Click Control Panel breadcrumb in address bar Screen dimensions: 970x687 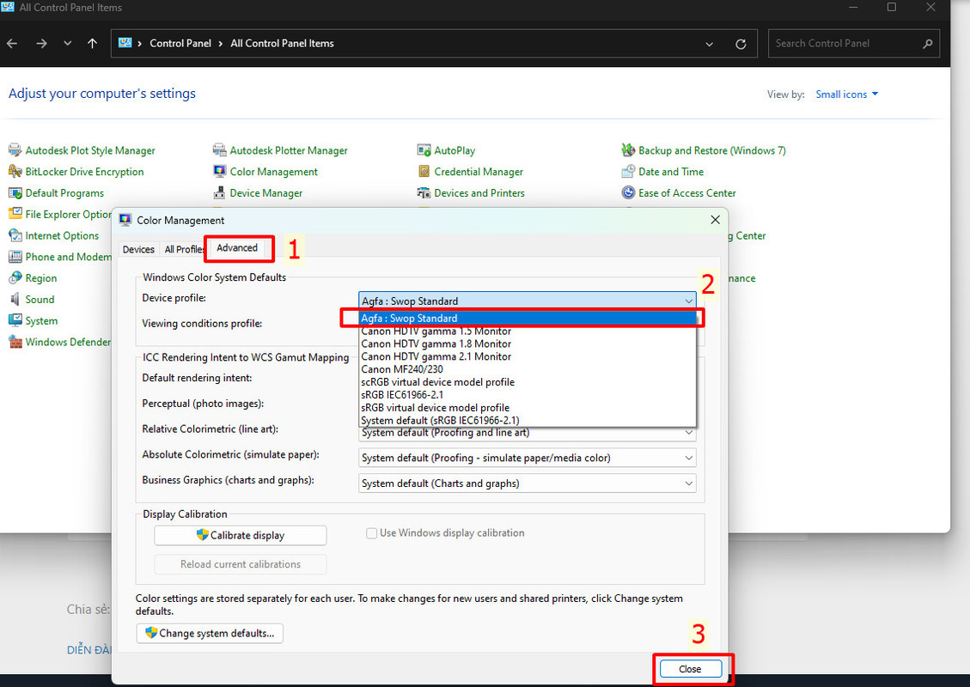click(x=180, y=43)
